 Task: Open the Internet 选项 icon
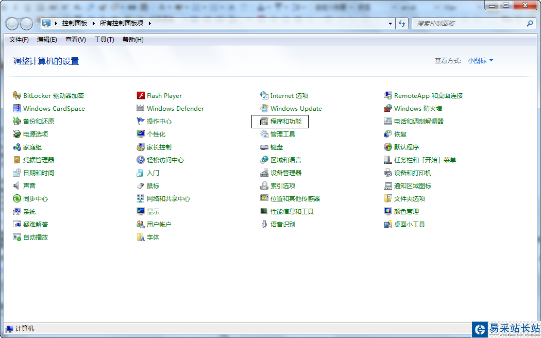pyautogui.click(x=264, y=95)
